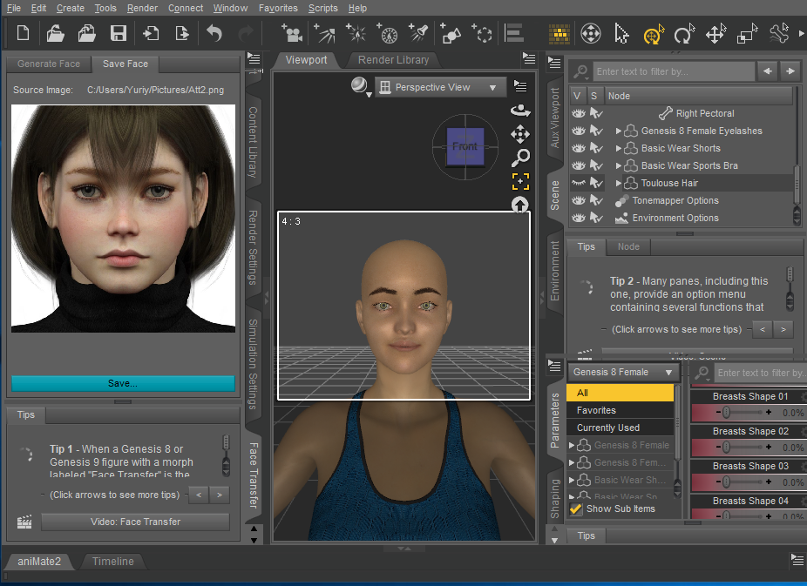Screen dimensions: 807x586
Task: Click the Scene pane filter text field
Action: [674, 71]
